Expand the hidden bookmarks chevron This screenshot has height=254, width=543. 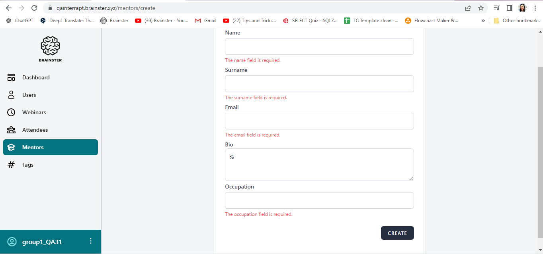pyautogui.click(x=483, y=21)
